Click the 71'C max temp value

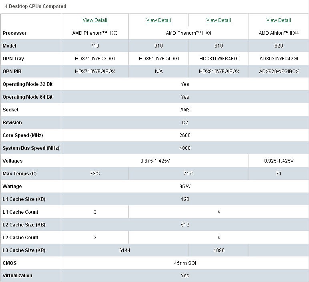(189, 174)
